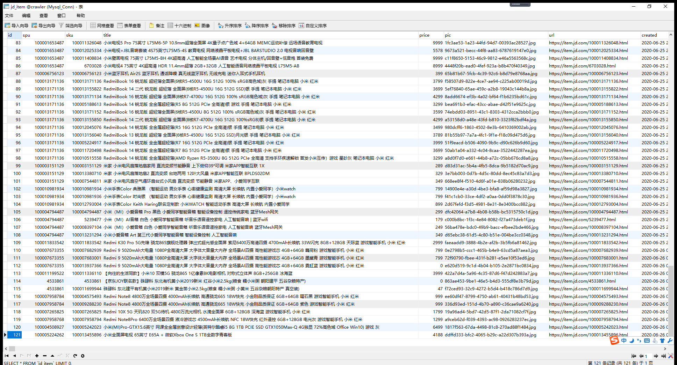Open Sogou wrench toolbox icon

(x=670, y=341)
